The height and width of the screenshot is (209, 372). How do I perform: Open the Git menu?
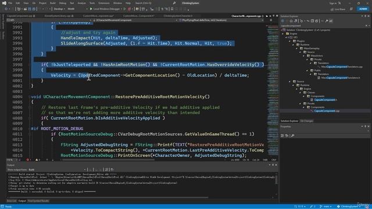coord(34,3)
